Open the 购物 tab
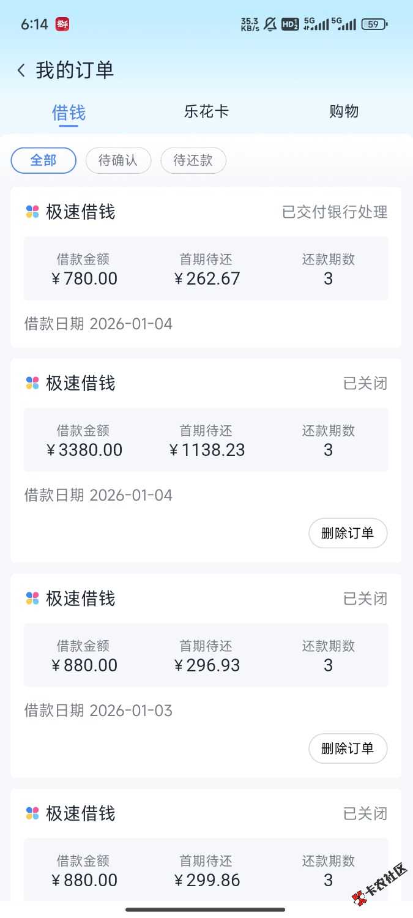The image size is (413, 918). click(x=344, y=111)
